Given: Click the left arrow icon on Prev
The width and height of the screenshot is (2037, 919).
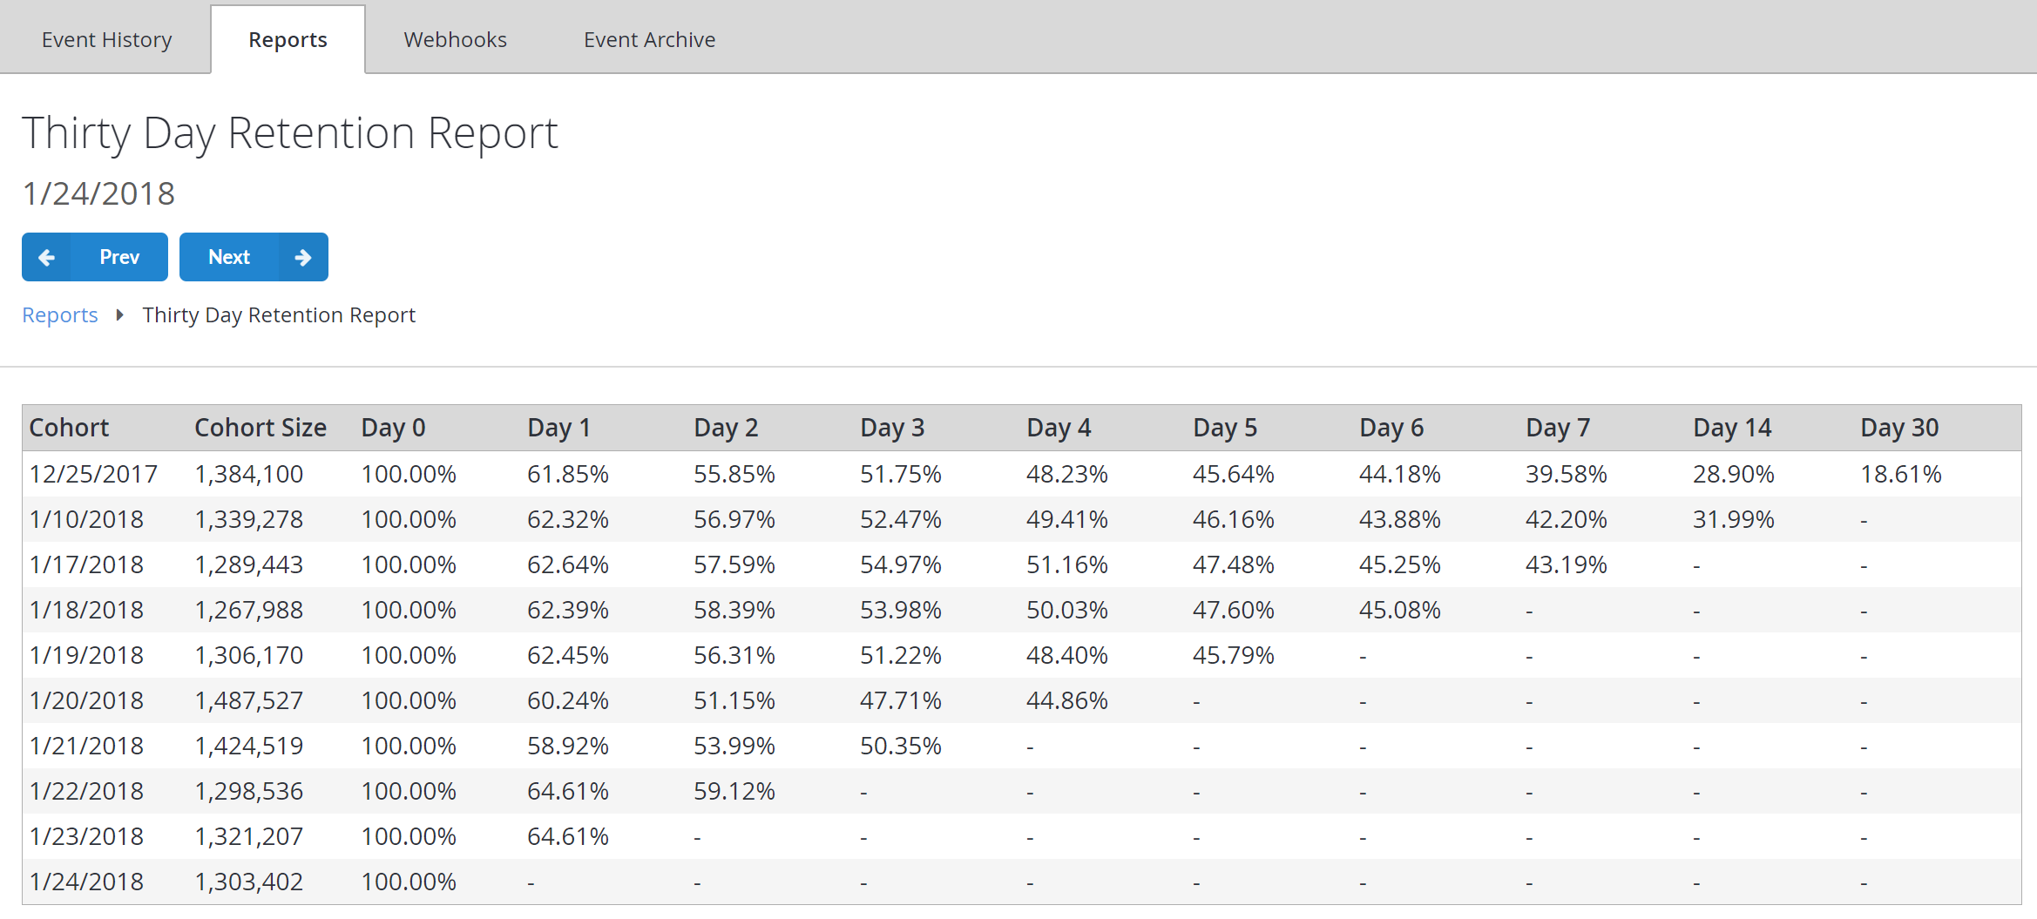Looking at the screenshot, I should point(47,257).
